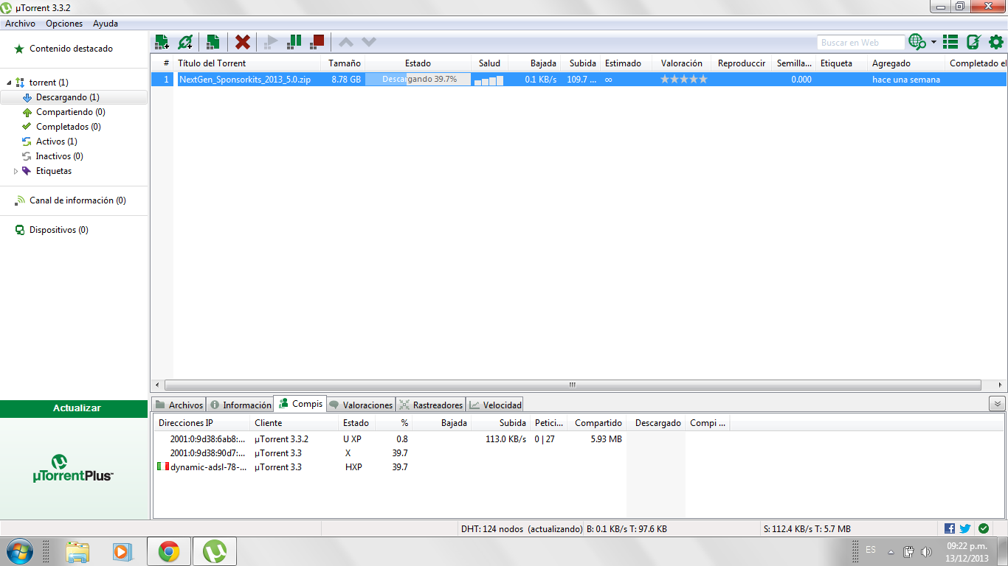
Task: Open the Opciones menu
Action: click(64, 24)
